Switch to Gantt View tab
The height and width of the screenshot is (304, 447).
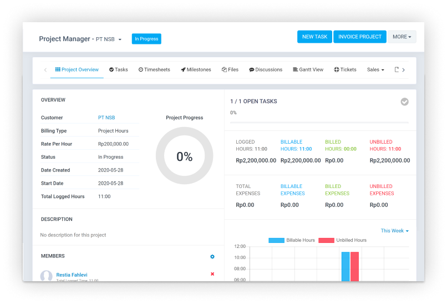(x=308, y=69)
